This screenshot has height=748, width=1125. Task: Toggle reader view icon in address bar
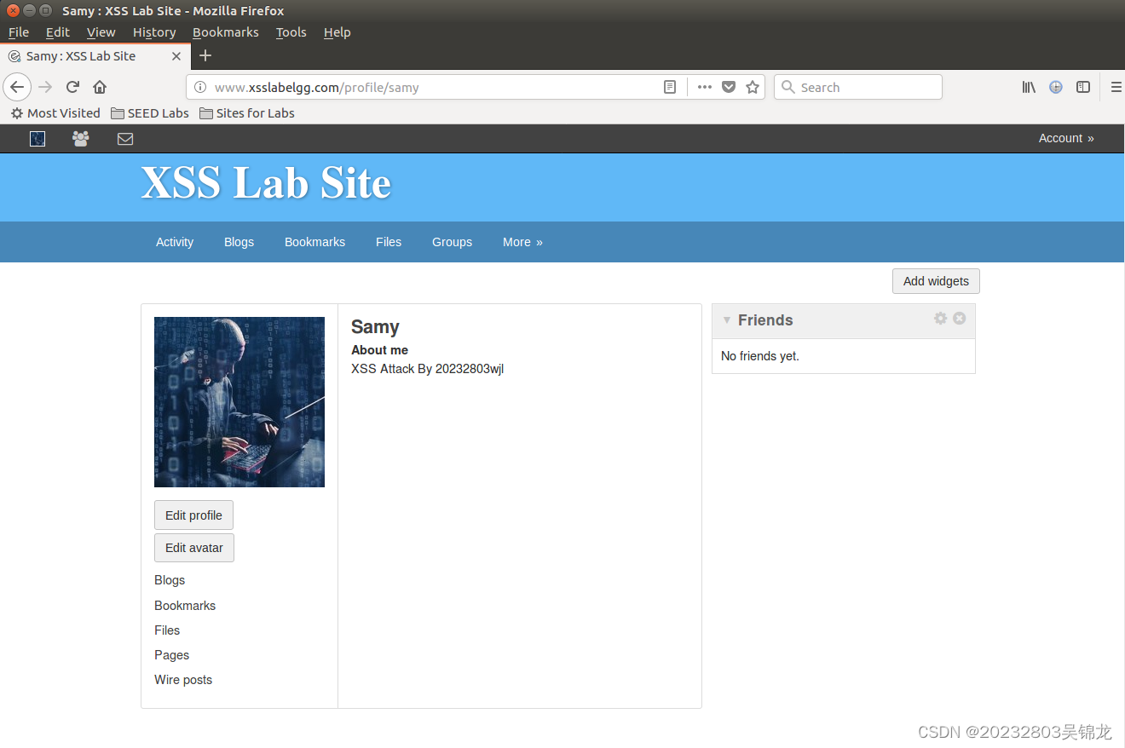670,87
